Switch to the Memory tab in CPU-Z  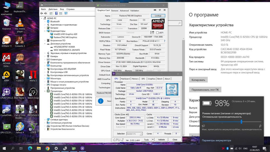click(135, 79)
